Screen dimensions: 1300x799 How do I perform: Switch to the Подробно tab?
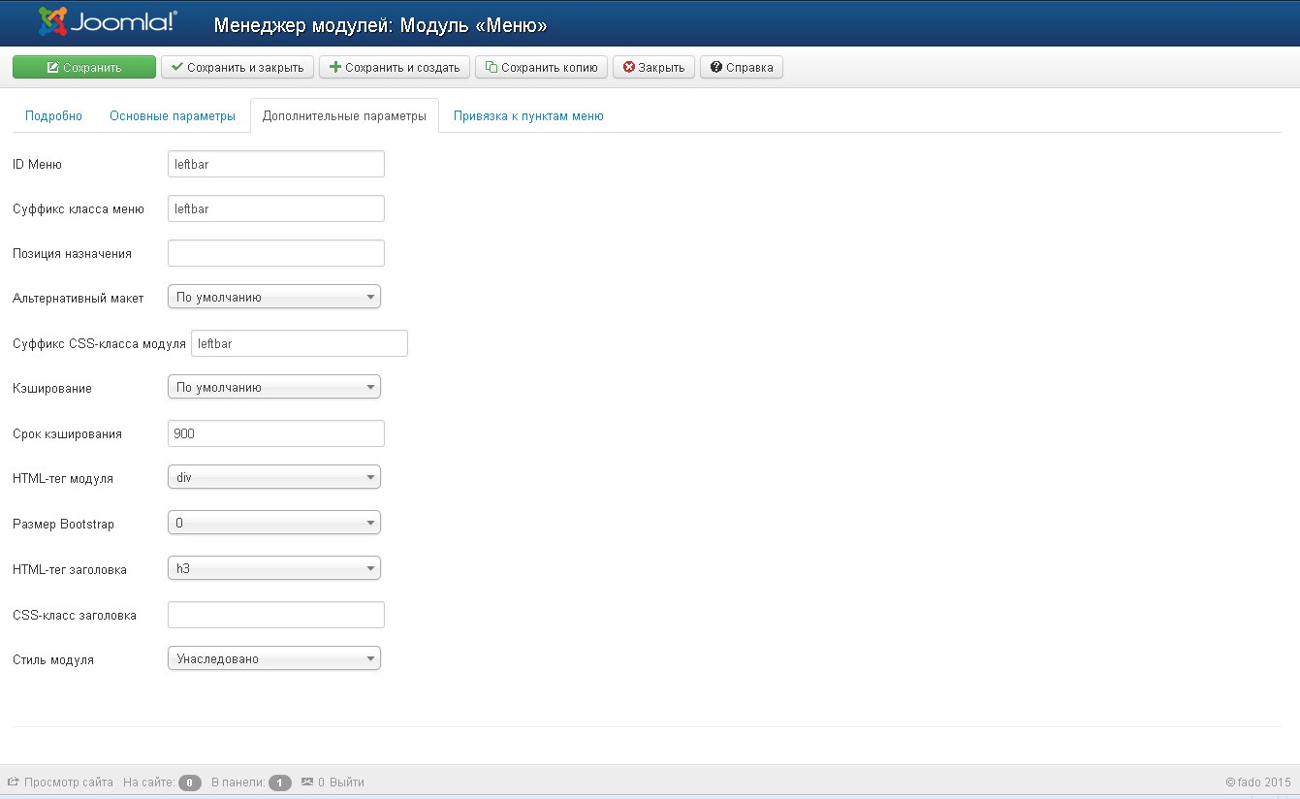[x=53, y=115]
